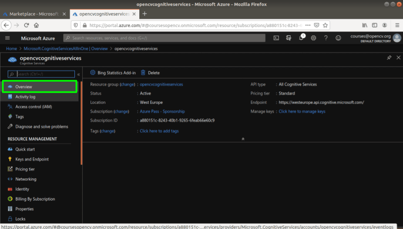Click the resource menu search field
This screenshot has width=403, height=229.
click(41, 74)
